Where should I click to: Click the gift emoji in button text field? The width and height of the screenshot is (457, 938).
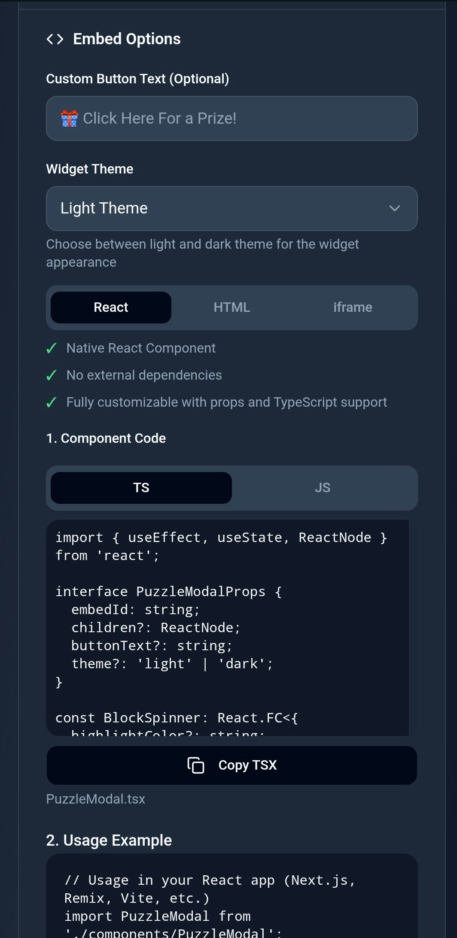click(x=69, y=119)
